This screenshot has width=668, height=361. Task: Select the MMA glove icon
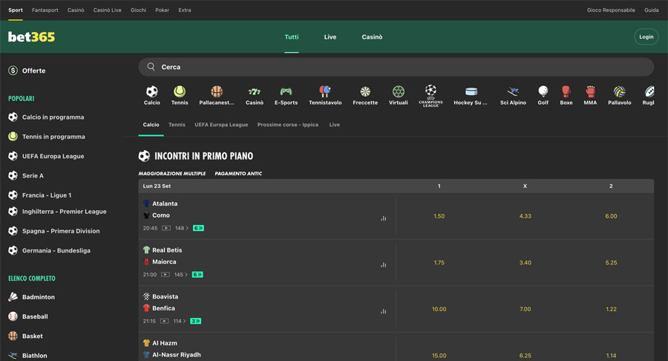click(x=590, y=91)
